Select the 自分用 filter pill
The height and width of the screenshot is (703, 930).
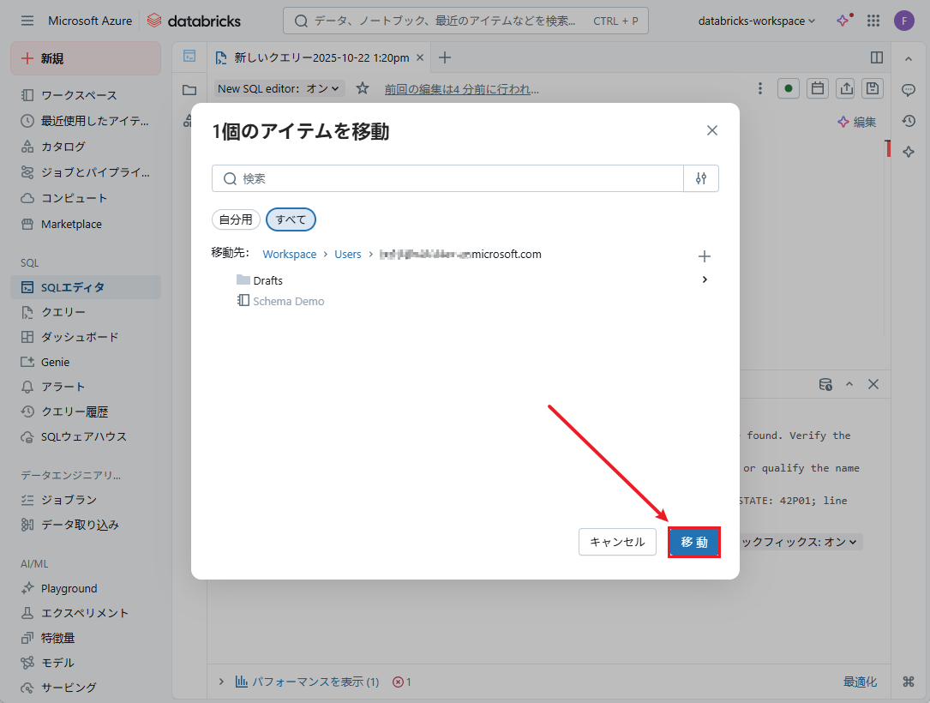pos(236,219)
